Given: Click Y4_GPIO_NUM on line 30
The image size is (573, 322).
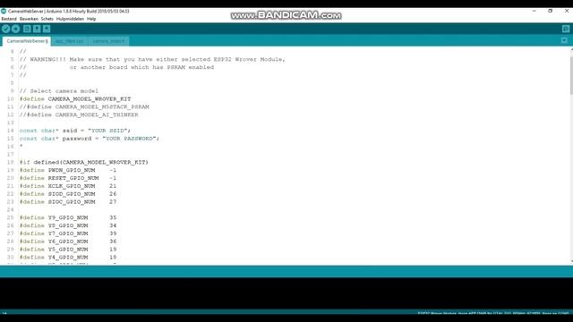Looking at the screenshot, I should coord(68,258).
